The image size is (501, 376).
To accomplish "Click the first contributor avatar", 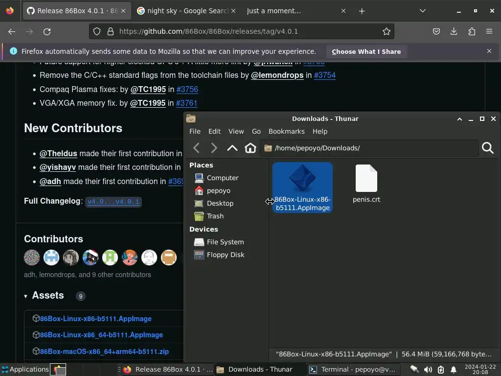I will point(32,258).
